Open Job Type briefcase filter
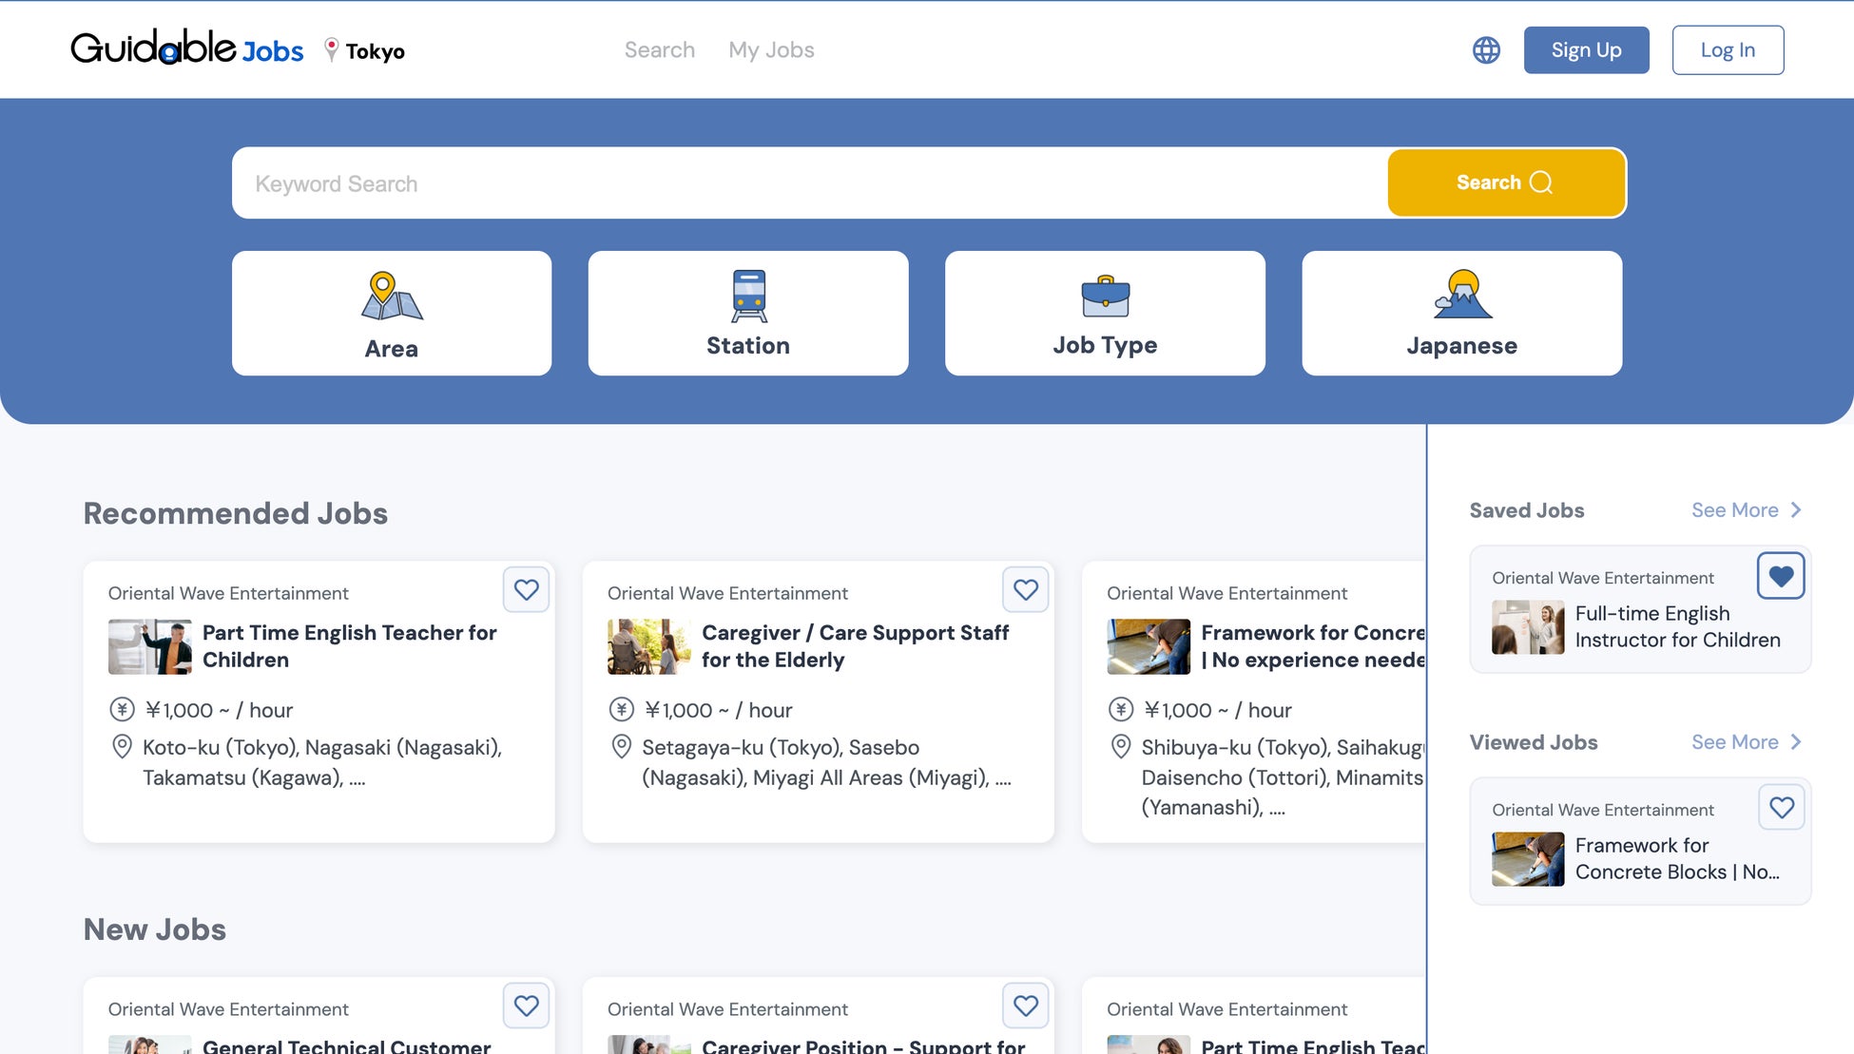This screenshot has height=1054, width=1854. (x=1105, y=314)
